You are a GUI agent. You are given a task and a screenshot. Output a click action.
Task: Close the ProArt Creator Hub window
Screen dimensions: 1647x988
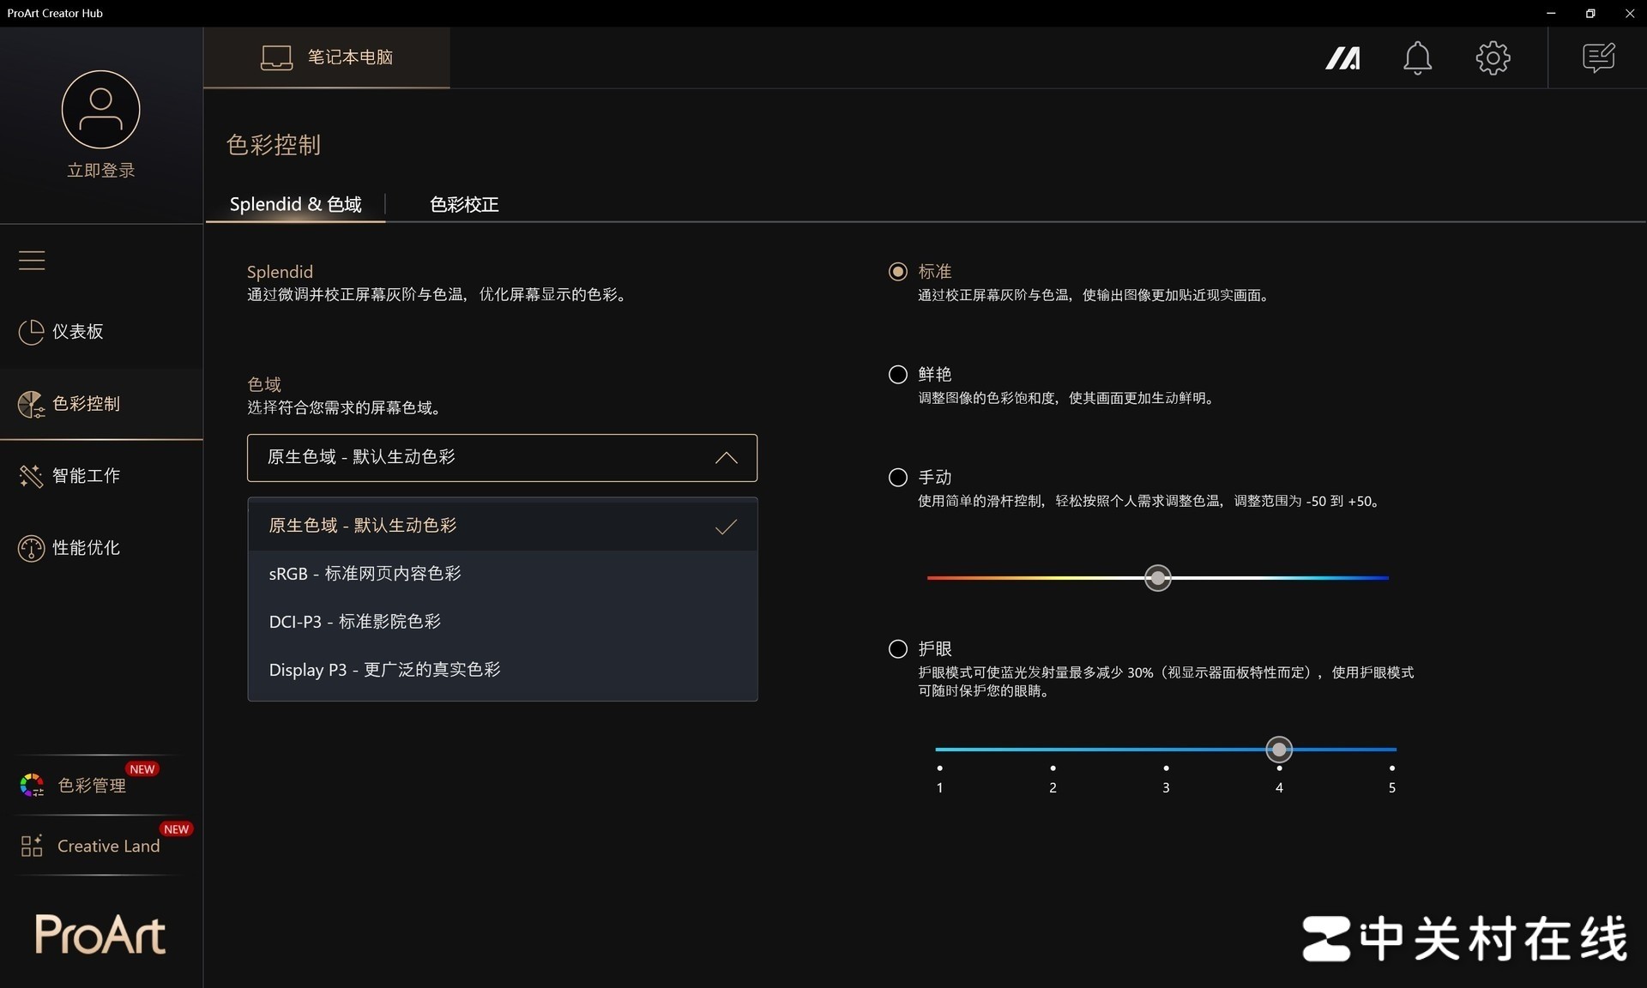[x=1629, y=13]
